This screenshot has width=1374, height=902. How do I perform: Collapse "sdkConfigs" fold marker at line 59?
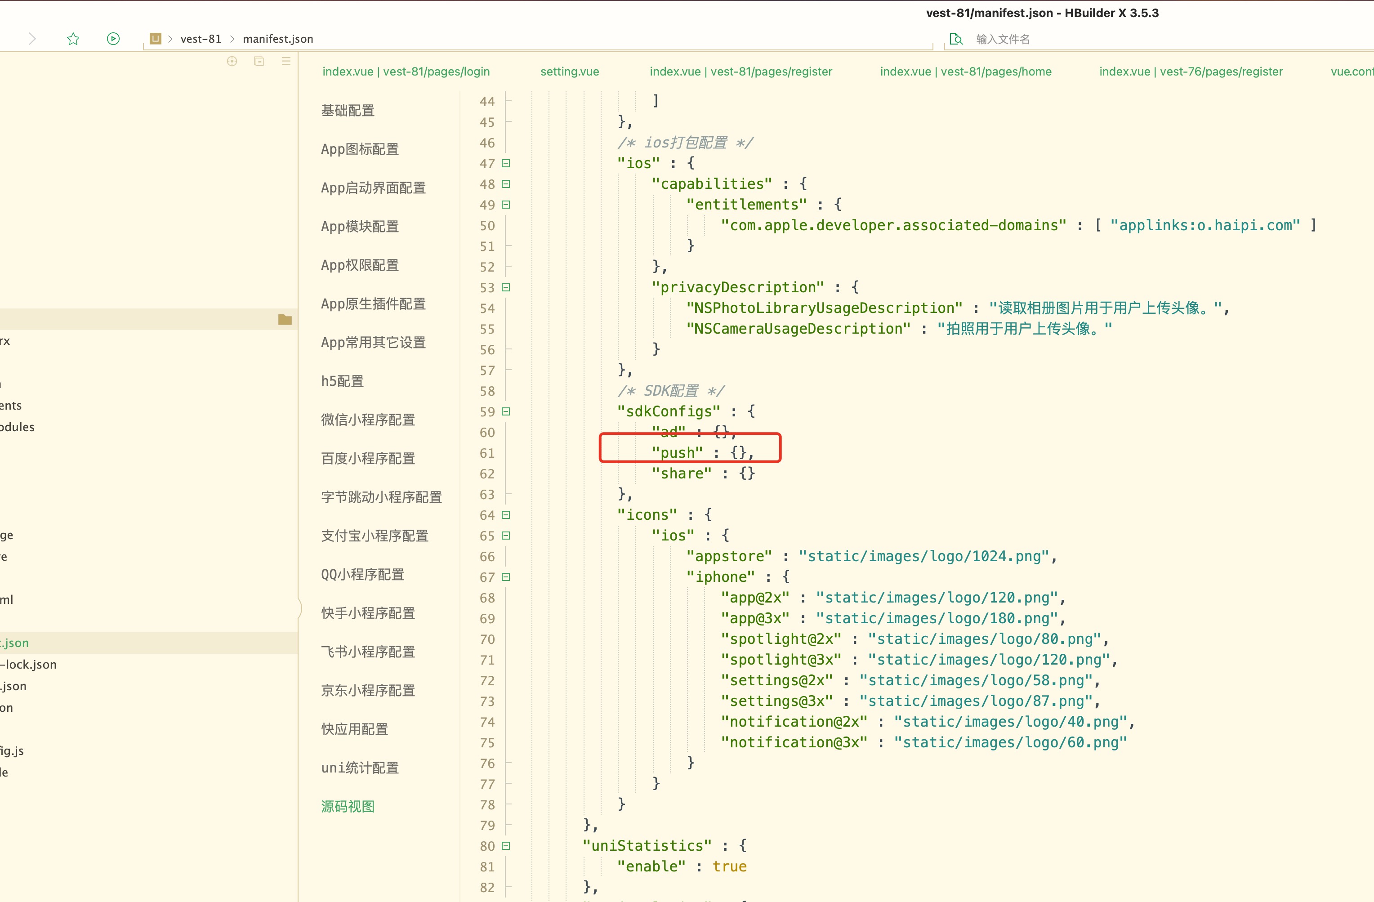(506, 412)
